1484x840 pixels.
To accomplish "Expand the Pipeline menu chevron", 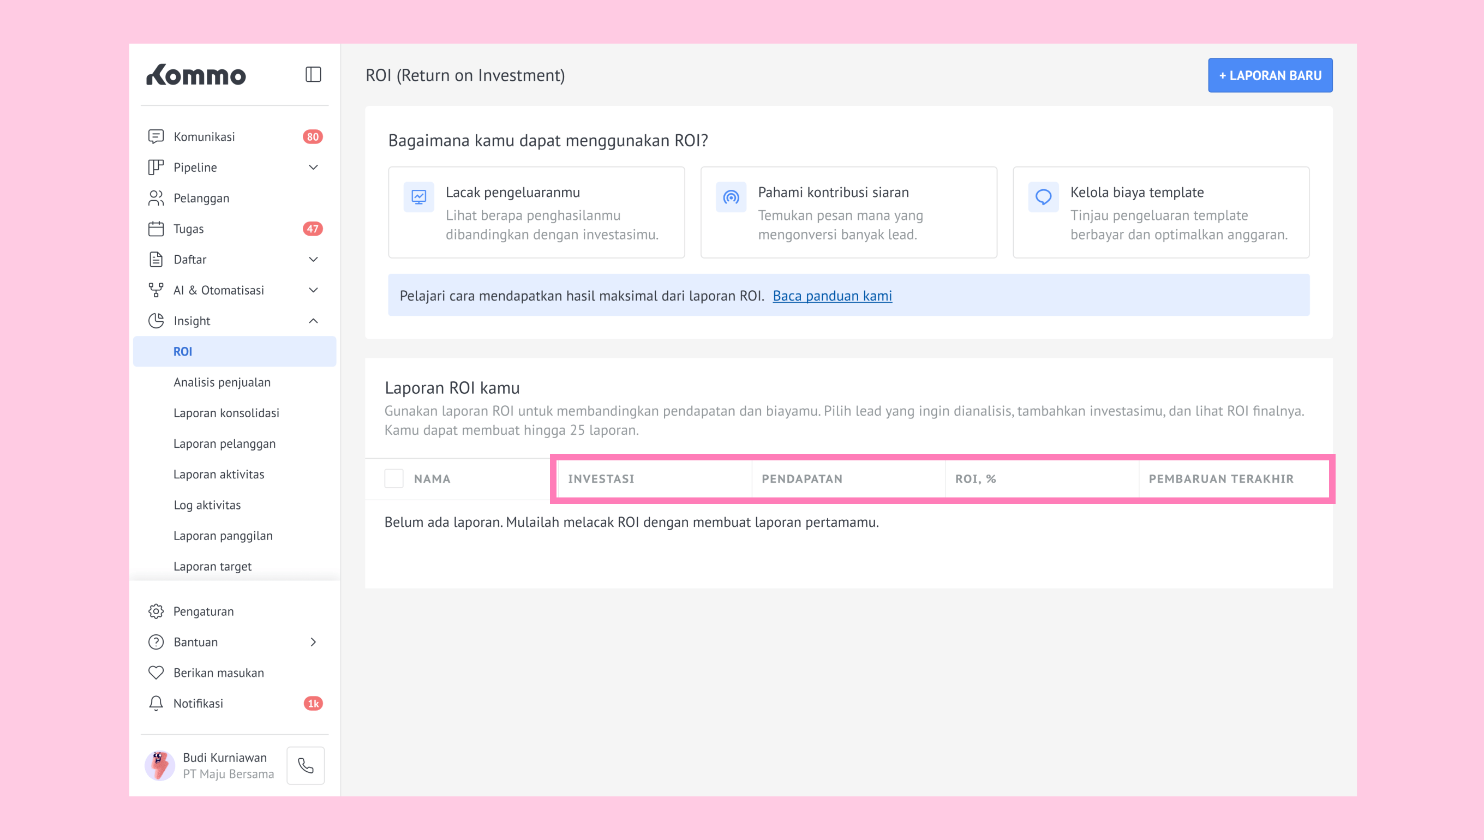I will tap(313, 167).
